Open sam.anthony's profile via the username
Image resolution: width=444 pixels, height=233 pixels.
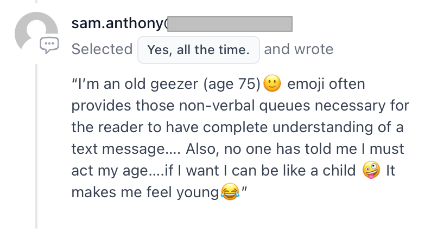119,23
